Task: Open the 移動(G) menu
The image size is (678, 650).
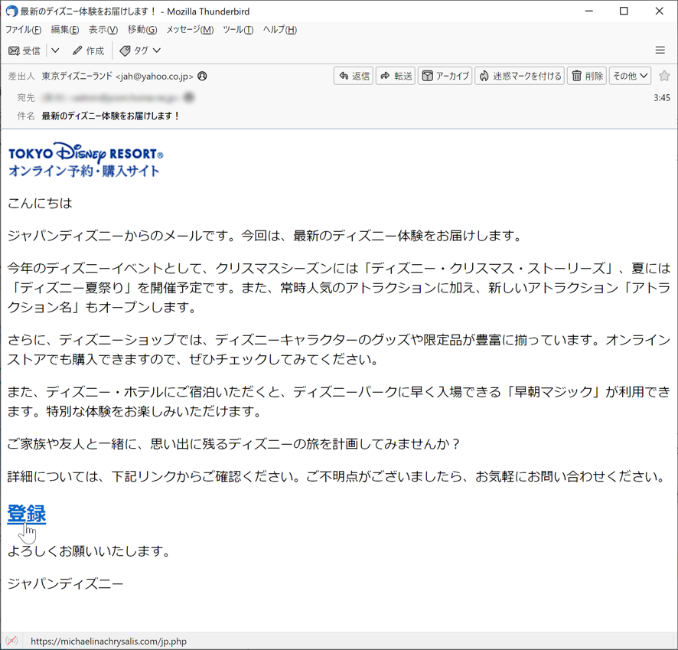Action: click(142, 29)
